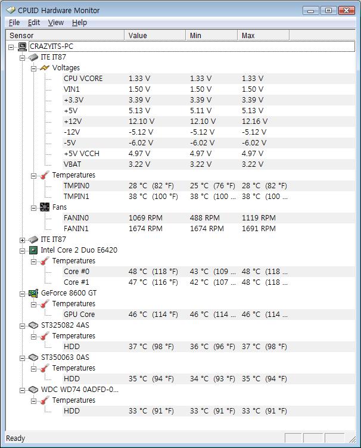361x448 pixels.
Task: Click the hard disk icon for WDC WD74
Action: (33, 390)
